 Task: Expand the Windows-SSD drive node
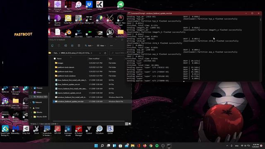pos(31,97)
